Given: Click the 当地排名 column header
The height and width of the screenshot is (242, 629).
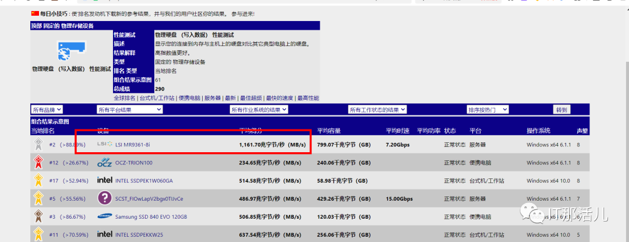Looking at the screenshot, I should click(x=43, y=131).
